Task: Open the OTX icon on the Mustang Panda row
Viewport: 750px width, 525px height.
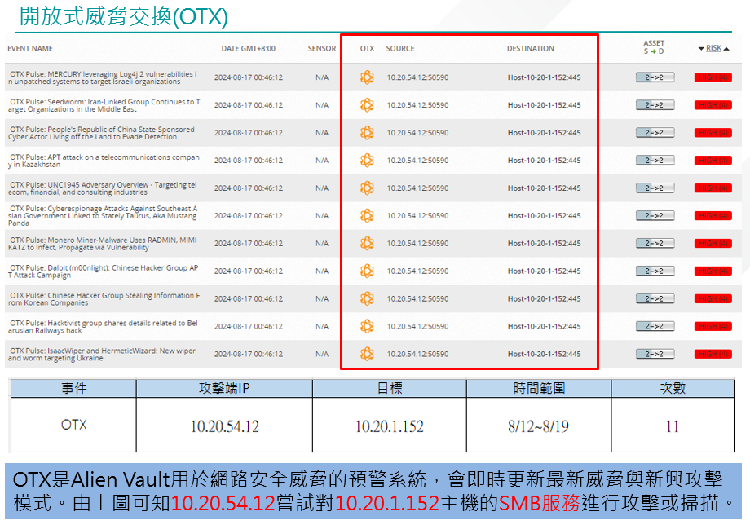Action: tap(367, 216)
